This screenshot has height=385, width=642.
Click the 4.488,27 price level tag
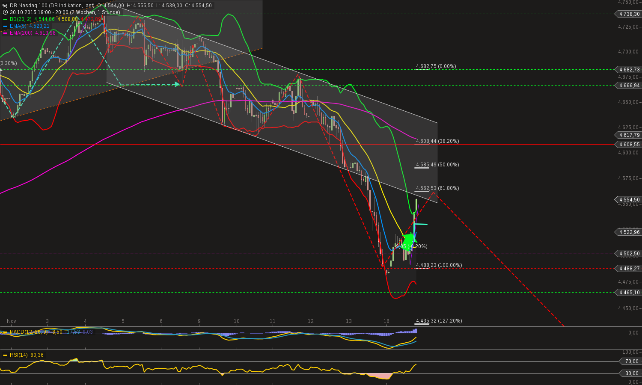coord(628,269)
